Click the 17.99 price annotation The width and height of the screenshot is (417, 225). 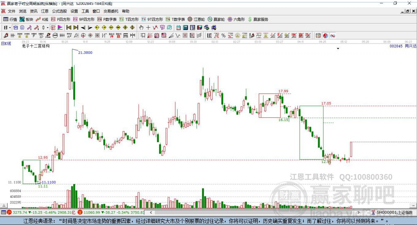pos(283,91)
